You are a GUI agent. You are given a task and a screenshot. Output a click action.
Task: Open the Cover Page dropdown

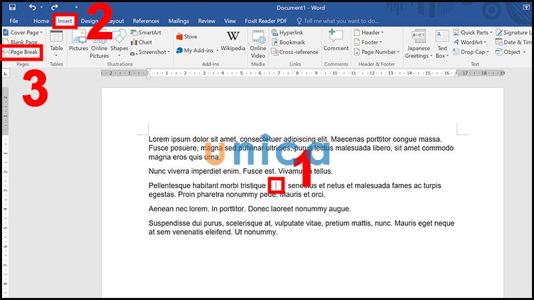23,32
